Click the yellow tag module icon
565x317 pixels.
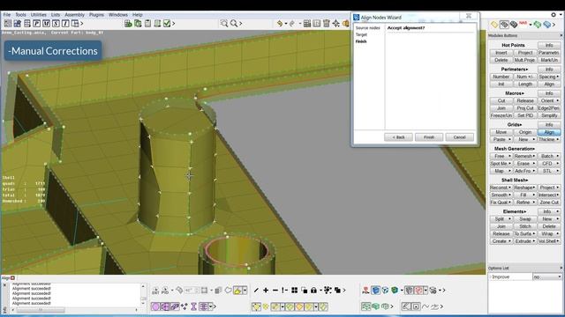[x=494, y=25]
